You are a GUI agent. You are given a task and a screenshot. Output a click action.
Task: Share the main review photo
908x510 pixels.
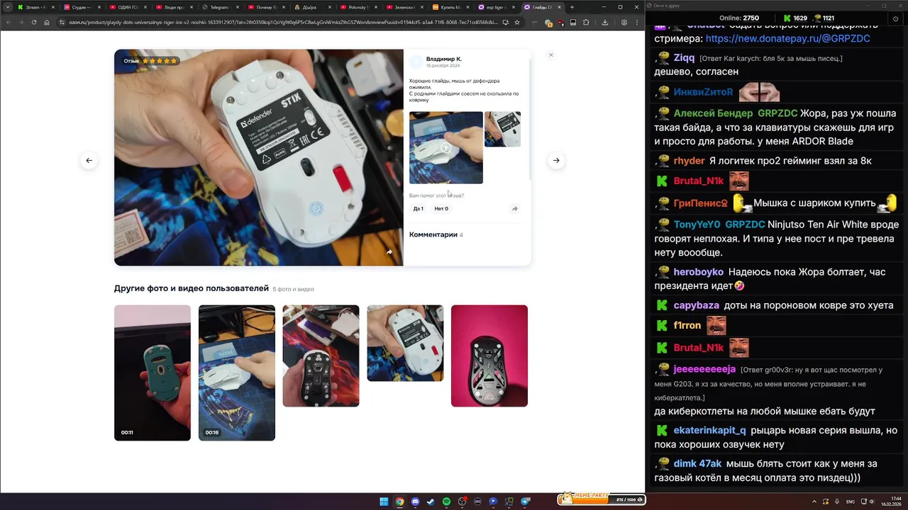coord(389,251)
